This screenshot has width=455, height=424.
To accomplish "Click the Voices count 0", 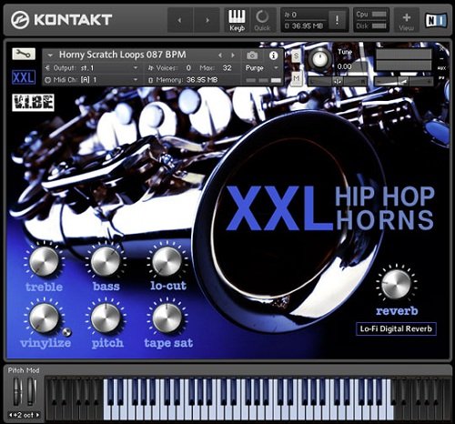I will point(188,68).
